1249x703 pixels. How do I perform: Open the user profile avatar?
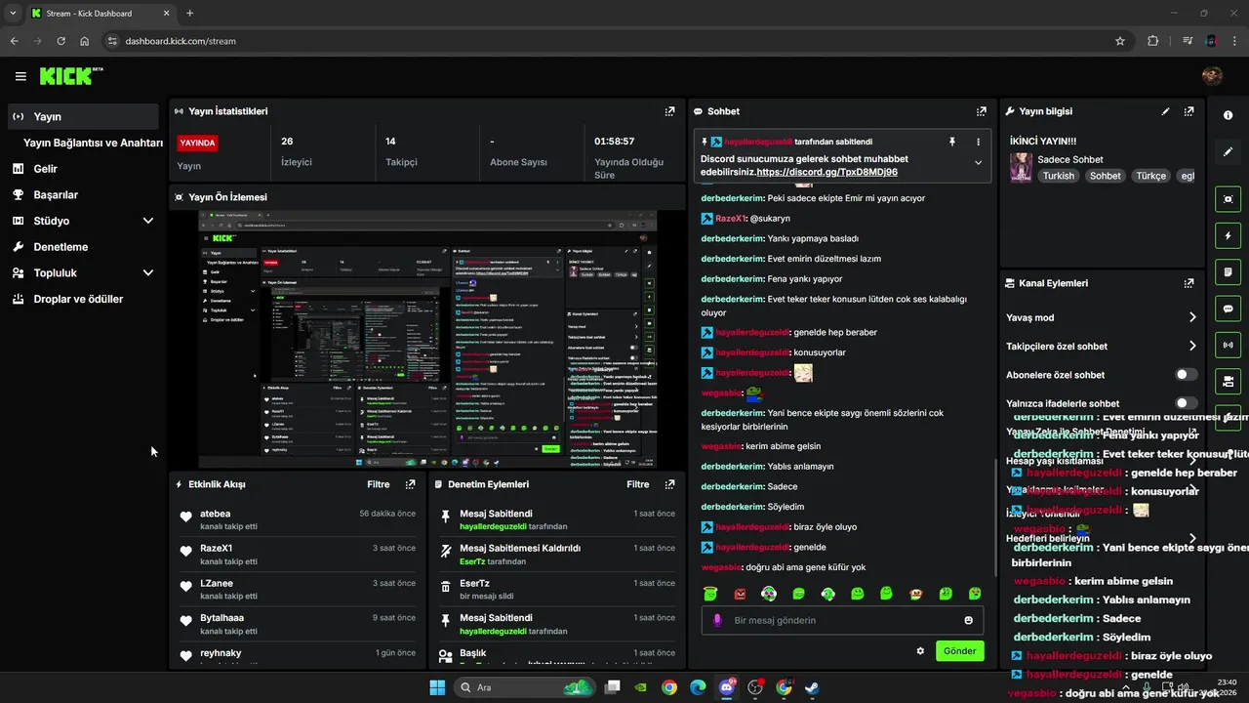(x=1212, y=75)
